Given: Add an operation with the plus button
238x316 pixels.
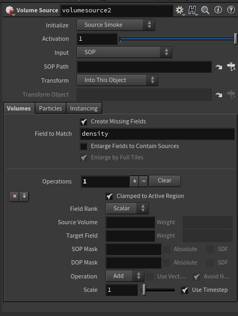Looking at the screenshot, I should coord(135,181).
